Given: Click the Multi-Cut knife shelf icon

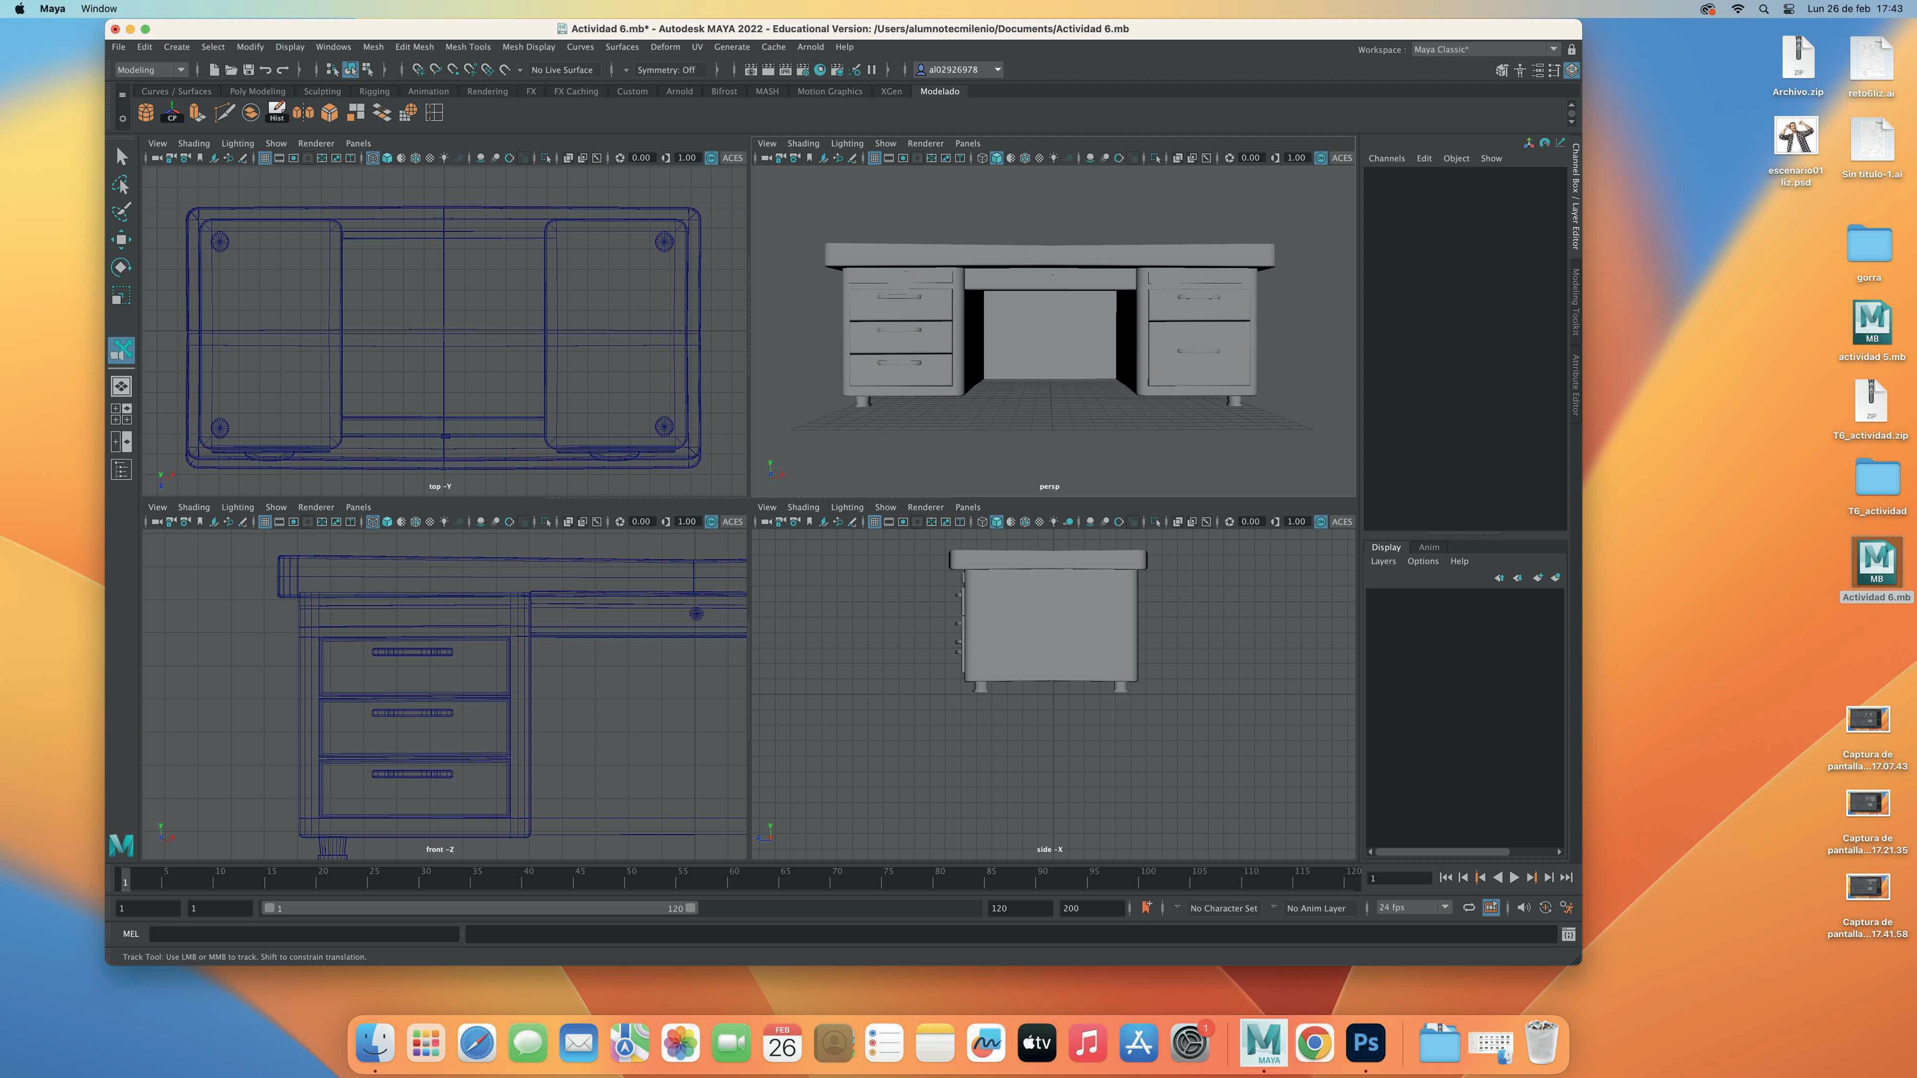Looking at the screenshot, I should 224,113.
